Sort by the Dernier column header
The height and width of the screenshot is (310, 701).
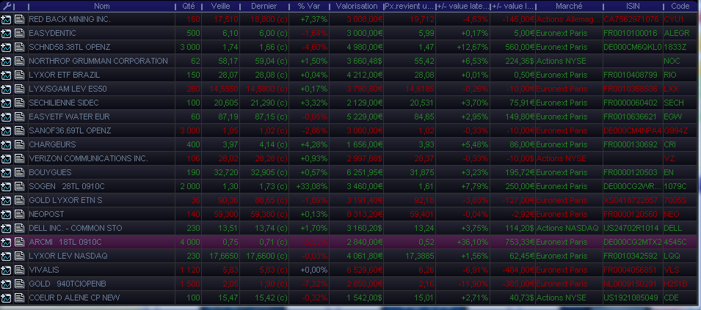pos(264,7)
